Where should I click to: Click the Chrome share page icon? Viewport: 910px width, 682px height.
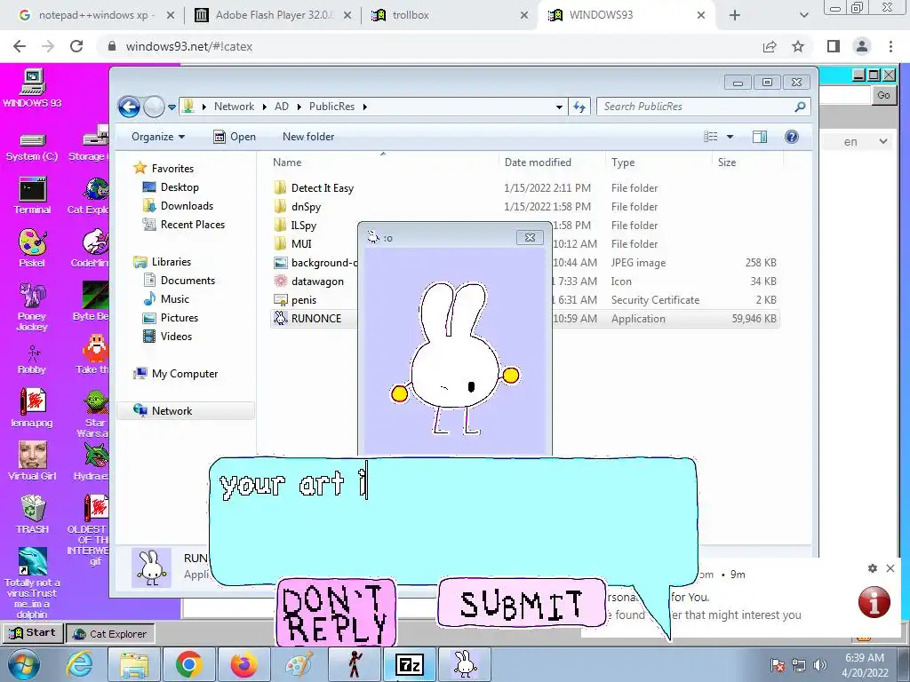[770, 46]
